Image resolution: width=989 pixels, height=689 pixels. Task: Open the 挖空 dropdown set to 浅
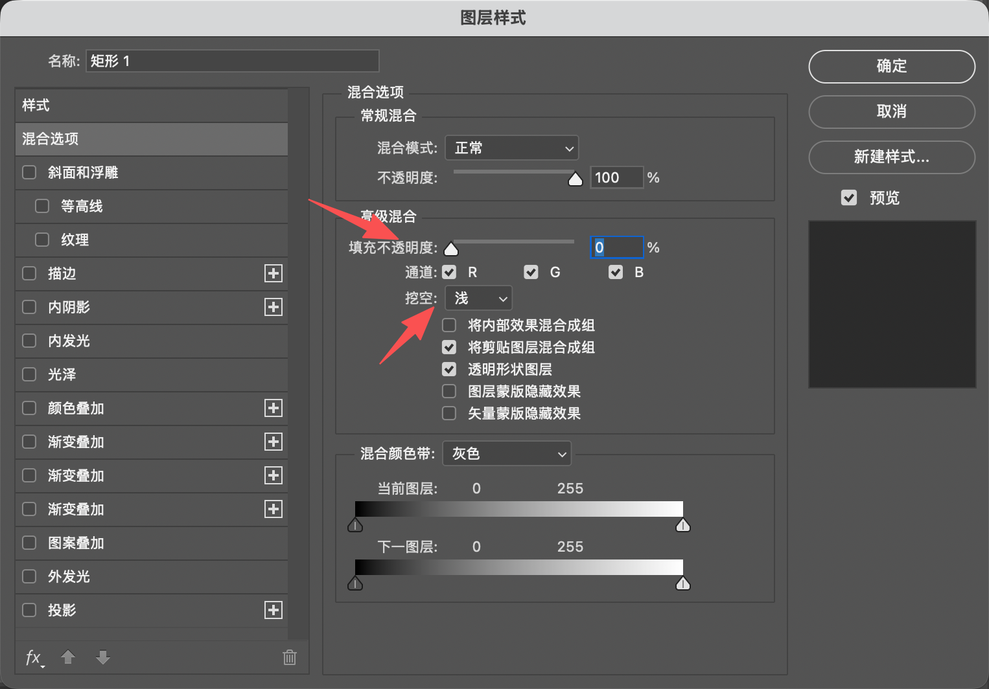478,298
